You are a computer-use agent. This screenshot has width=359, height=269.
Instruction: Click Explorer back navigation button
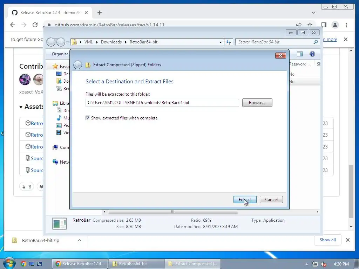51,42
